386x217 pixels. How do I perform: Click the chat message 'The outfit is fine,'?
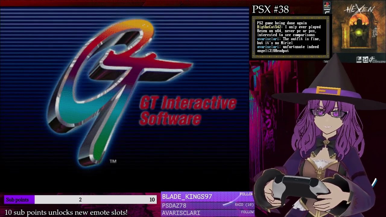coord(301,39)
